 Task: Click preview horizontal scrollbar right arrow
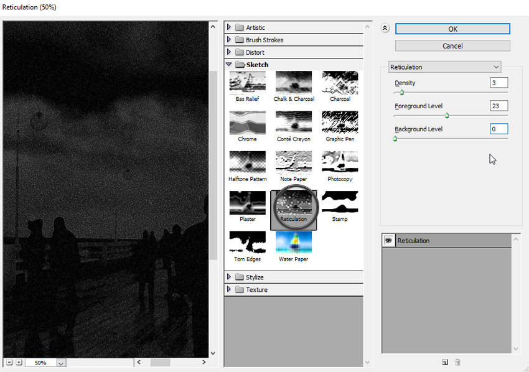(204, 362)
